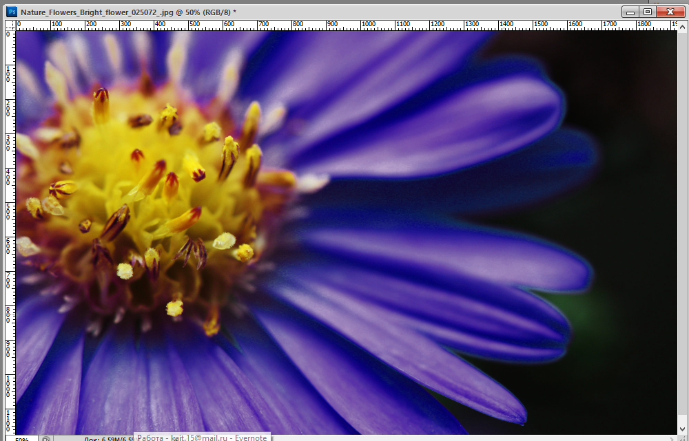This screenshot has height=441, width=689.
Task: Click the Photoshop Ps icon in title bar
Action: click(12, 12)
